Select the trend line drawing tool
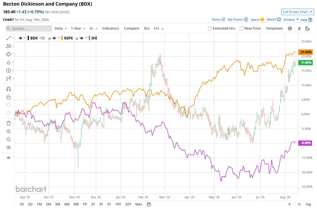 8,38
